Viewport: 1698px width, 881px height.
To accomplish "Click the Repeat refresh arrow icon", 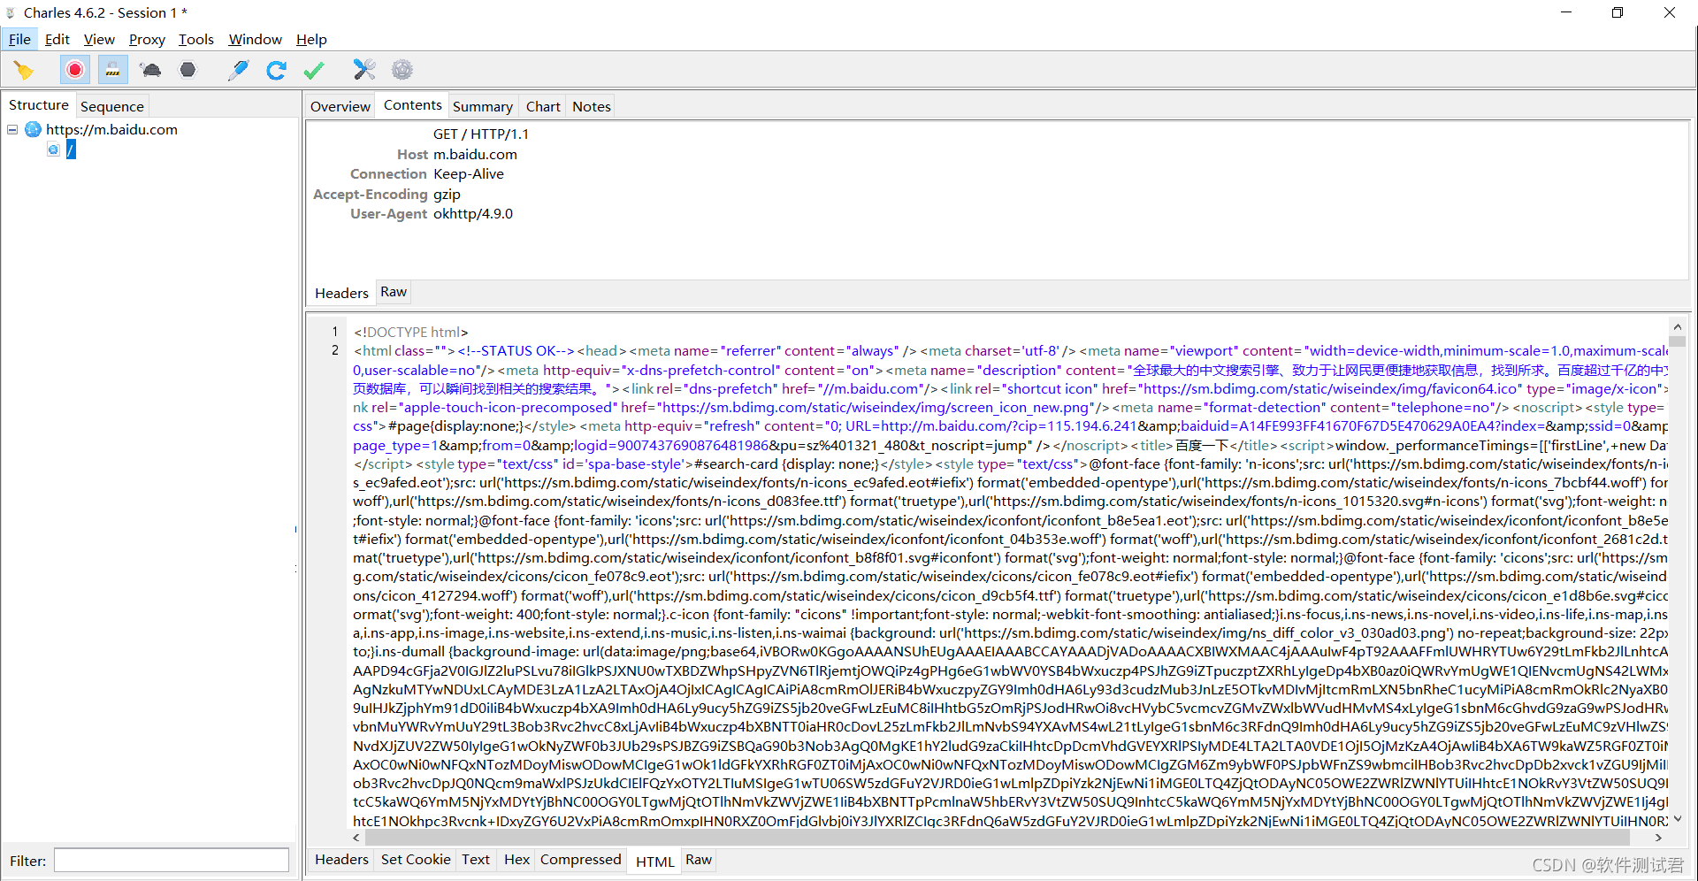I will click(276, 70).
